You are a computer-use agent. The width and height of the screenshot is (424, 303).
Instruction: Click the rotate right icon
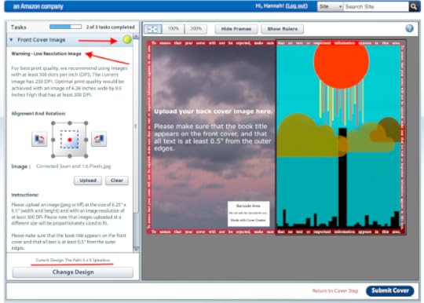tap(99, 139)
